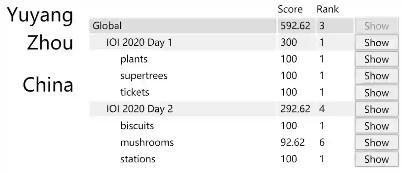Click the Score column header
The image size is (402, 172).
point(290,9)
